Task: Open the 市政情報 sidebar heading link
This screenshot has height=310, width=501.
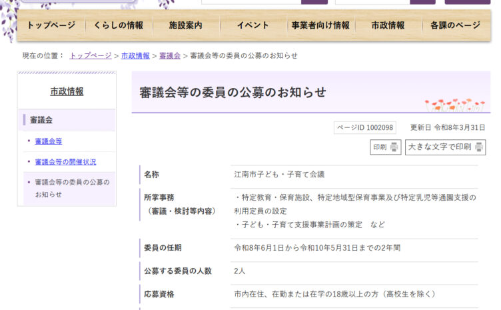Action: [67, 91]
